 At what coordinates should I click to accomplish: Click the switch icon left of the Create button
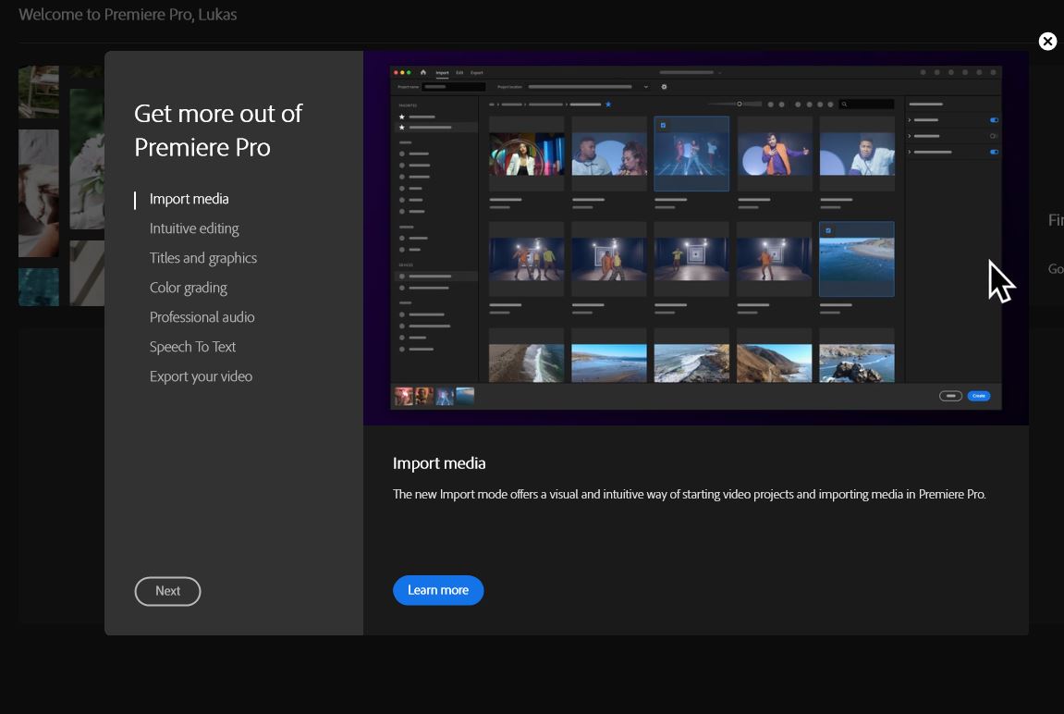[x=950, y=395]
